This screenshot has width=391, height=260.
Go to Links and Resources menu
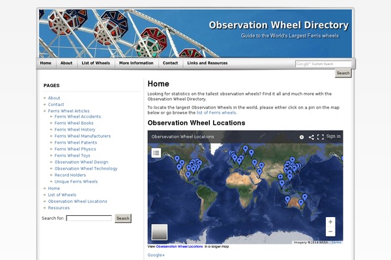click(x=207, y=63)
